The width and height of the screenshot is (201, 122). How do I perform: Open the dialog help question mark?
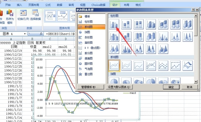(193, 10)
